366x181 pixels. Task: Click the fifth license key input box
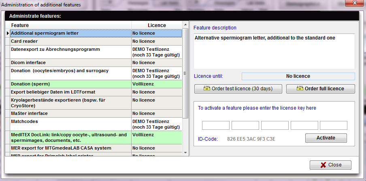[x=334, y=125]
